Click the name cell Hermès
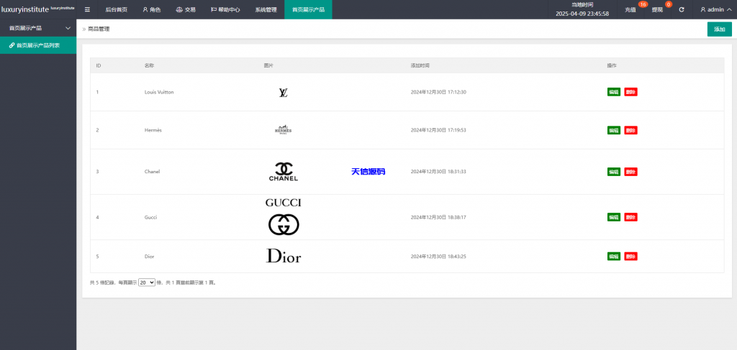Viewport: 737px width, 350px height. (153, 130)
